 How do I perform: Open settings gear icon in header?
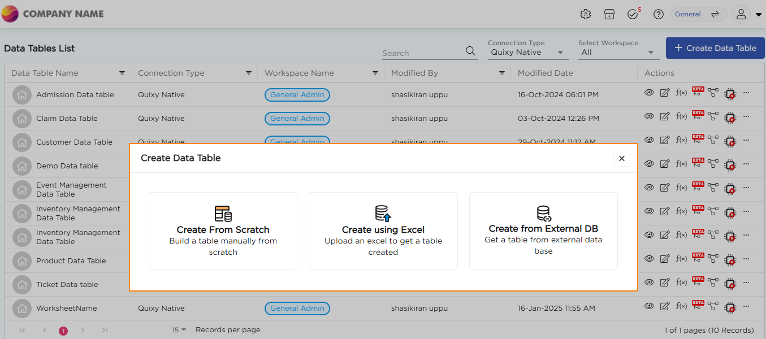[x=586, y=14]
